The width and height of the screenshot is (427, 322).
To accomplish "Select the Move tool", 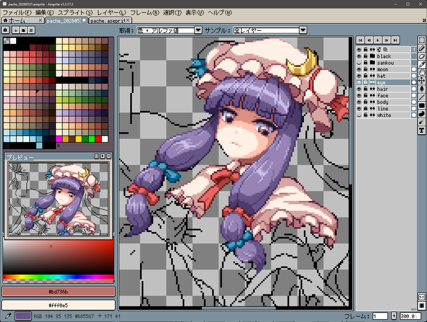I will coord(422,81).
